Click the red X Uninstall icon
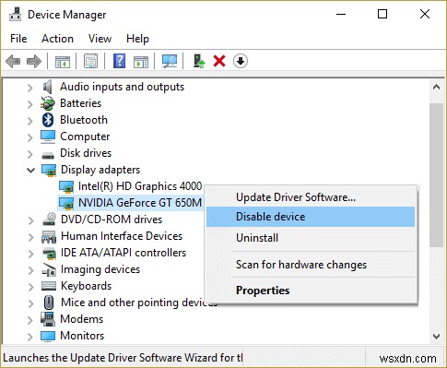The image size is (447, 368). point(219,61)
